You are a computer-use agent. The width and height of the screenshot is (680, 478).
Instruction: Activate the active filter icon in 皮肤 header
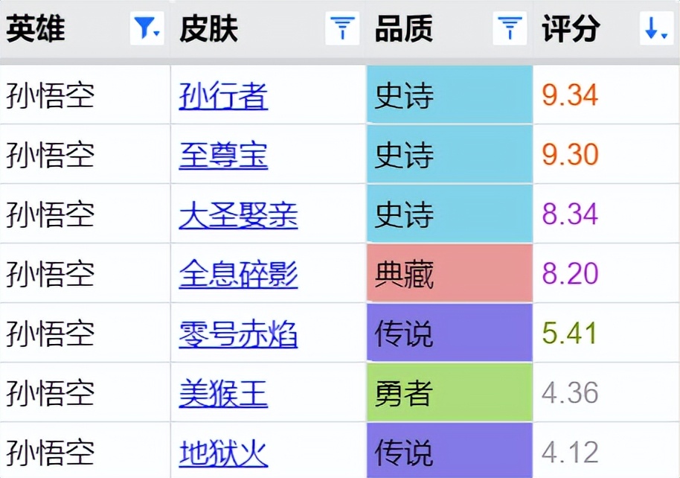pyautogui.click(x=342, y=28)
